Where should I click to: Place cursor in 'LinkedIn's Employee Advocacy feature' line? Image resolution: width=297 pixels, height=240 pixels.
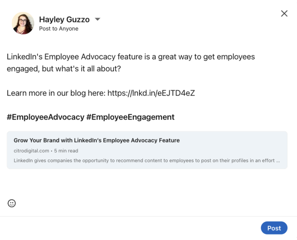click(131, 57)
